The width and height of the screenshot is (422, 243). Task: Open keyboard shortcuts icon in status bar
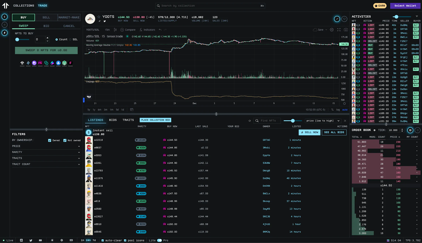tap(71, 240)
